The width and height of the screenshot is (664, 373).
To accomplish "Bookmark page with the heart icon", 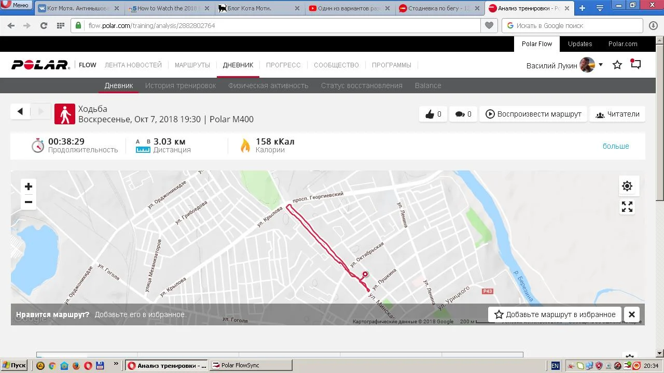I will click(x=489, y=25).
